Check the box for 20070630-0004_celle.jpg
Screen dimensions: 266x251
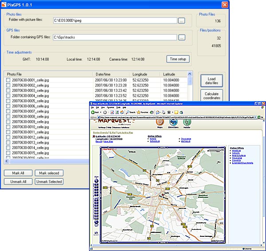8,95
